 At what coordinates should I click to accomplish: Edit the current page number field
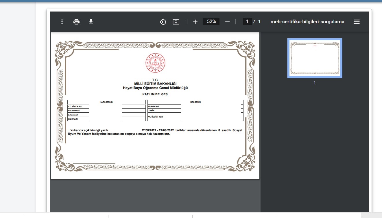247,22
